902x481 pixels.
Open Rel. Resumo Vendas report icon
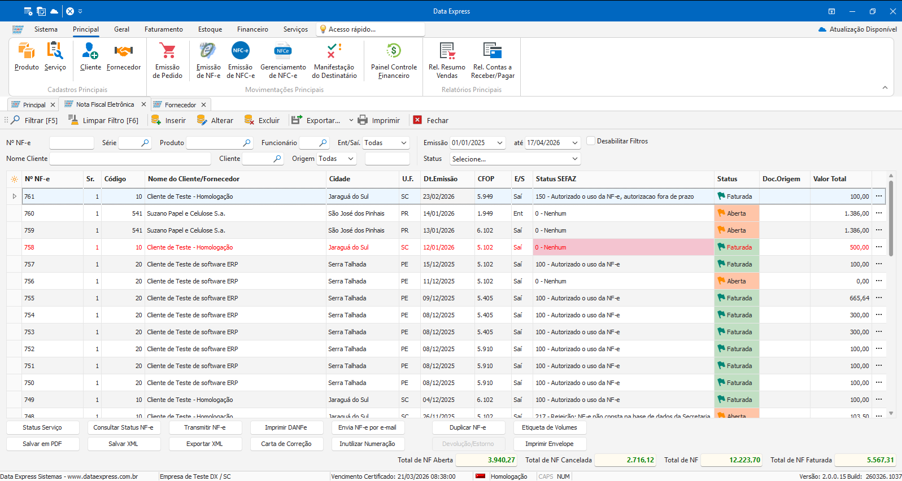pyautogui.click(x=447, y=60)
